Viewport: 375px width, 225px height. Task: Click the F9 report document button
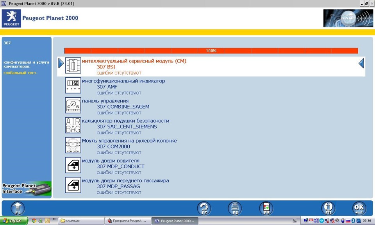(266, 208)
